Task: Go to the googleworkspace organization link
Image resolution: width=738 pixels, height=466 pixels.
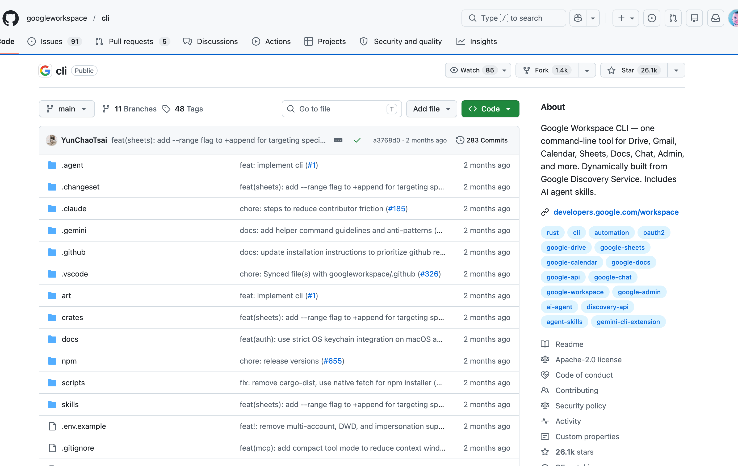Action: coord(57,18)
